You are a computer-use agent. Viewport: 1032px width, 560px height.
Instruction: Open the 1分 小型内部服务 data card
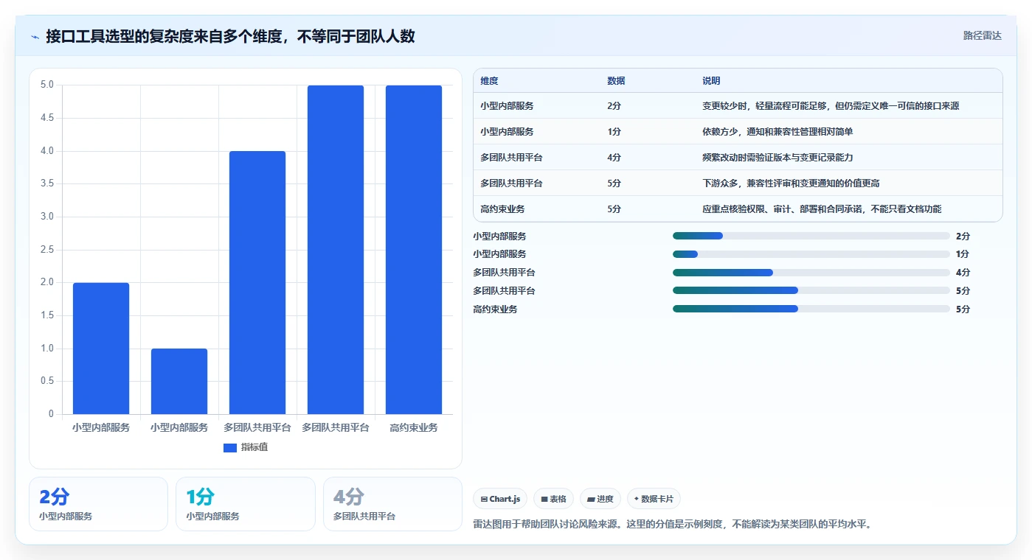point(246,504)
